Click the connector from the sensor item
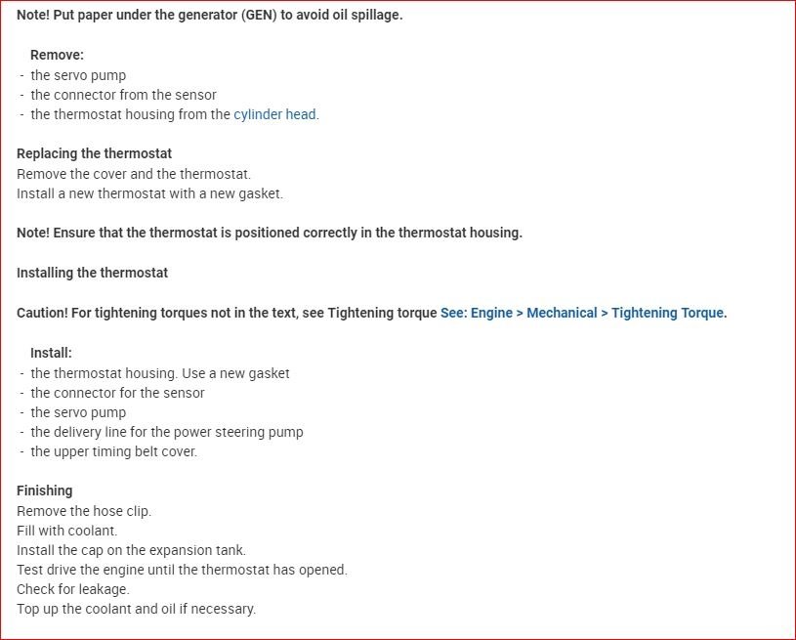Viewport: 796px width, 640px height. (123, 95)
